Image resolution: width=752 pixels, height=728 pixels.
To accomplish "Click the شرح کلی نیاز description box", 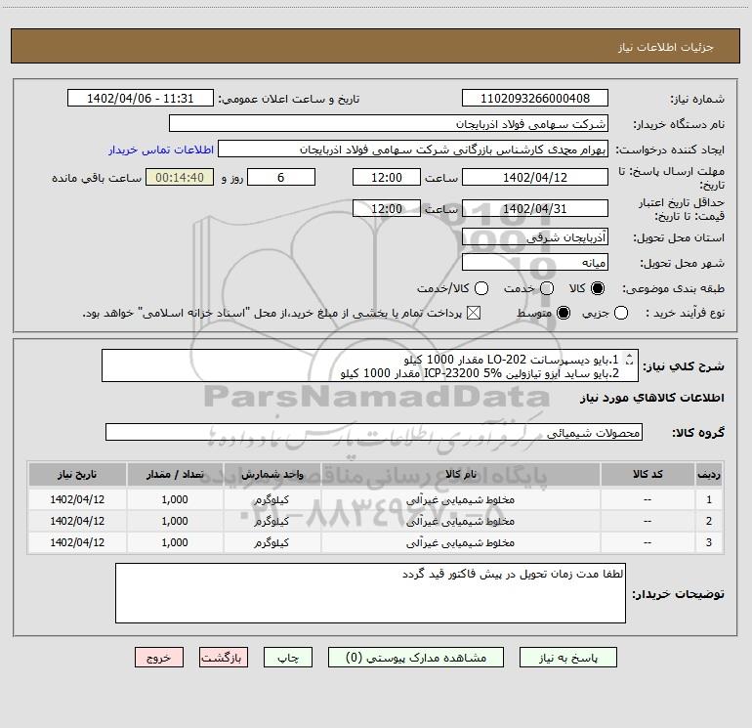I will (x=370, y=365).
